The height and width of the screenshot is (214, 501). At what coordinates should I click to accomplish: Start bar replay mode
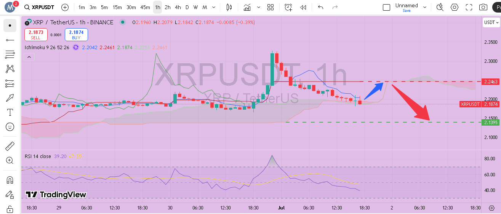[303, 7]
